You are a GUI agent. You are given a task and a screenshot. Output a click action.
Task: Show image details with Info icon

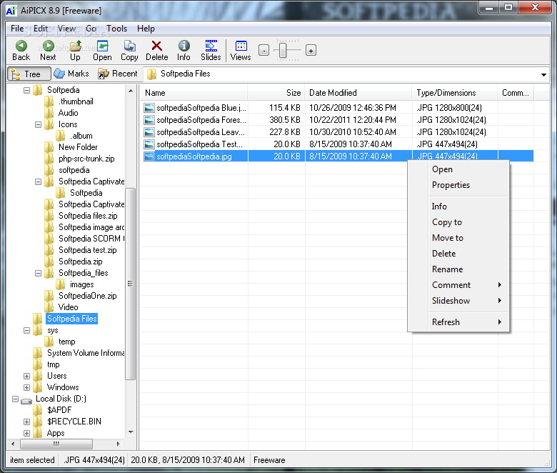point(184,50)
